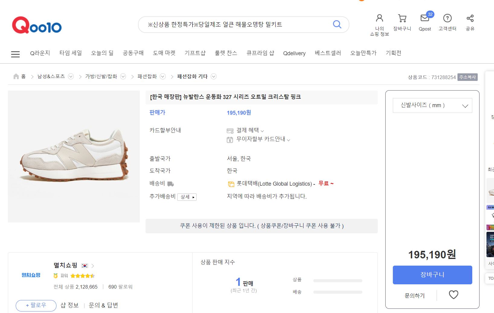Viewport: 494px width, 313px height.
Task: Click the 롯데택배 box icon
Action: 231,184
